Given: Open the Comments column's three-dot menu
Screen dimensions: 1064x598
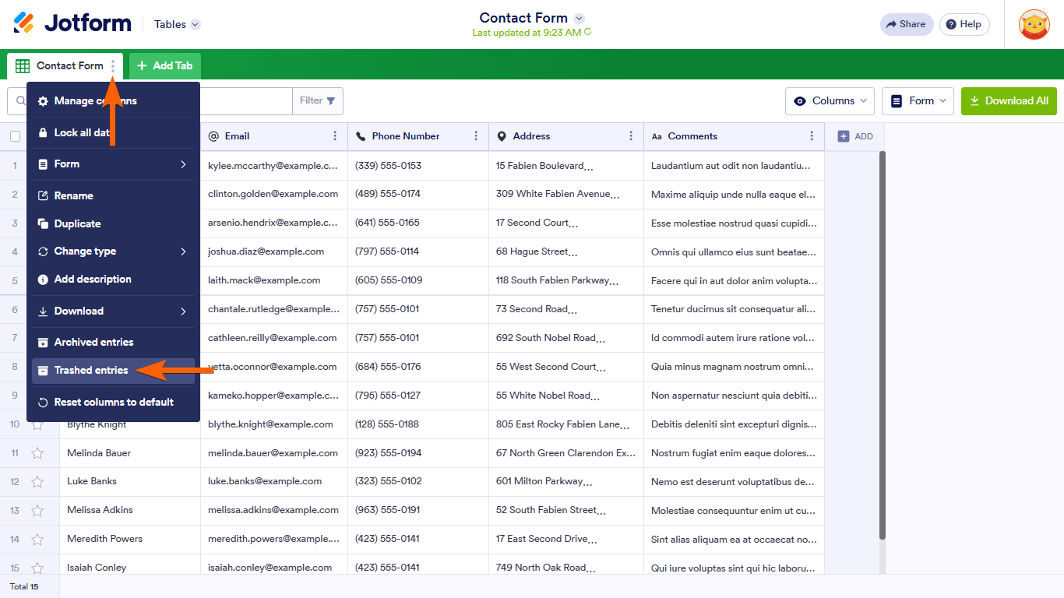Looking at the screenshot, I should point(810,135).
